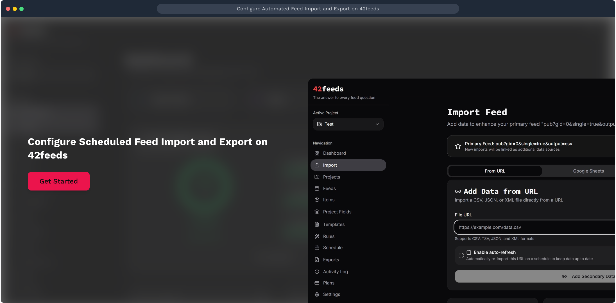The width and height of the screenshot is (616, 303).
Task: Click the Feeds database icon
Action: point(317,189)
